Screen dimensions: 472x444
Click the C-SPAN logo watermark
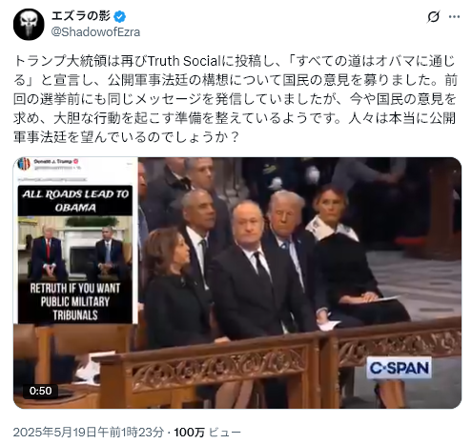tap(400, 368)
